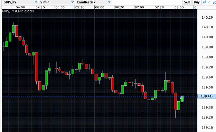This screenshot has width=216, height=132.
Task: Click the 04:30 time axis label
Action: point(40,7)
